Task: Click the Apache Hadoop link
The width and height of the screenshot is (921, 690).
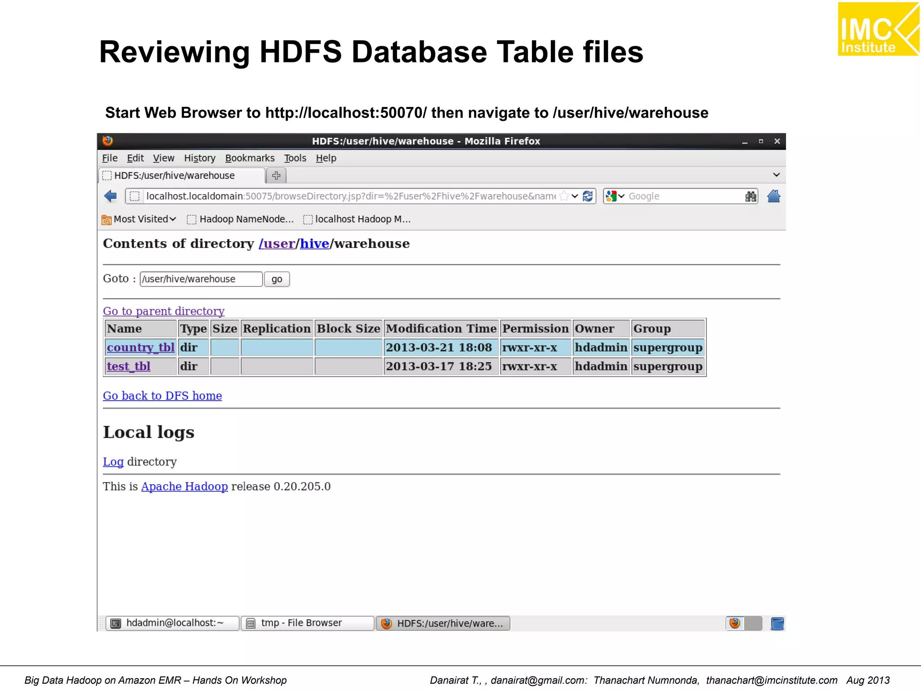Action: (x=184, y=487)
